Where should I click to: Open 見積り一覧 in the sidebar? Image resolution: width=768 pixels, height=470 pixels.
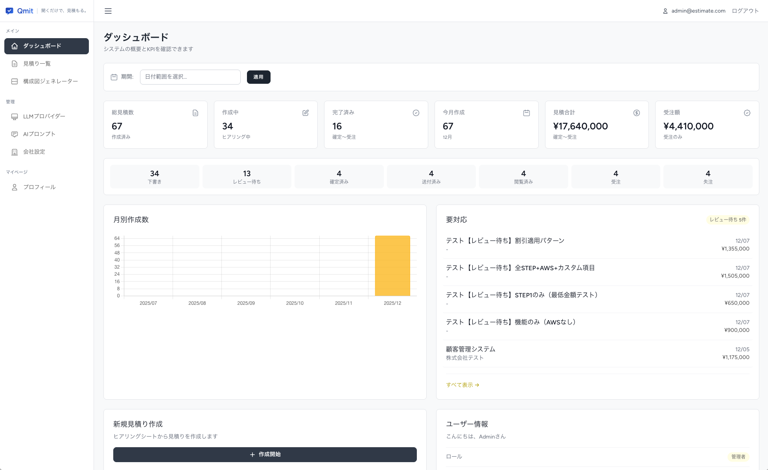37,64
